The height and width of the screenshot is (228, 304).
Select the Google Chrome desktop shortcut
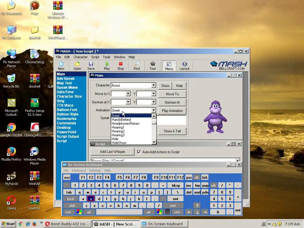click(11, 129)
